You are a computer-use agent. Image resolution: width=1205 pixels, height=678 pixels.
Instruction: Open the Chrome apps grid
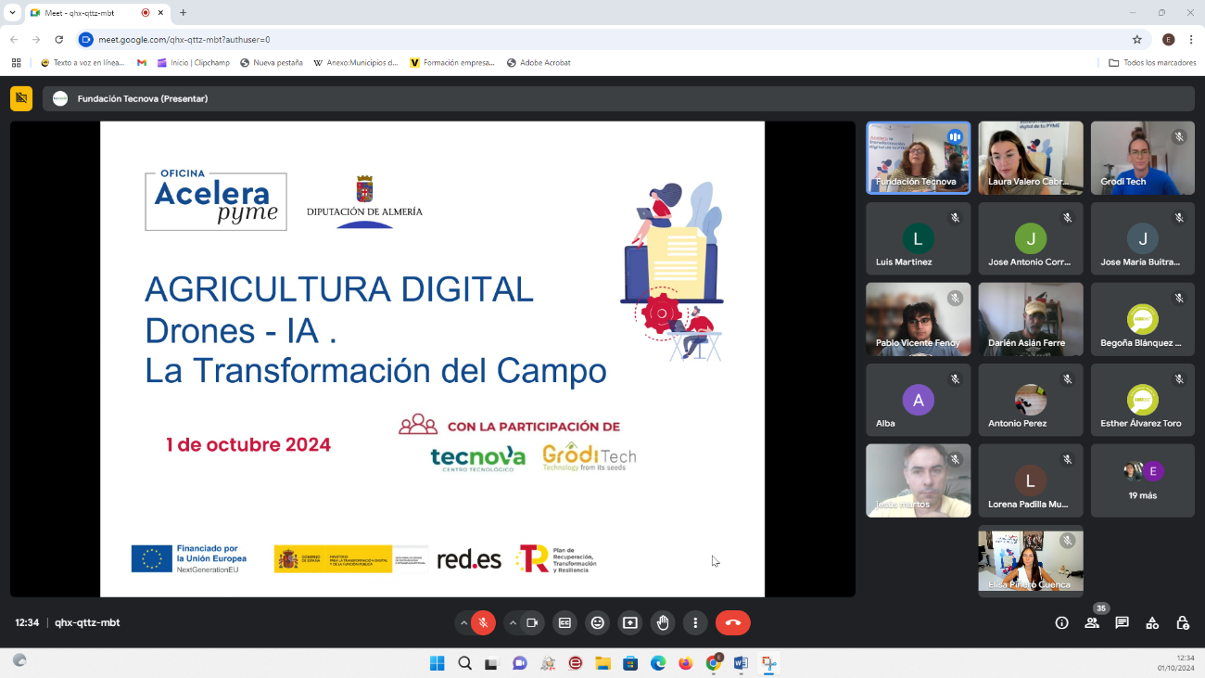pyautogui.click(x=16, y=63)
